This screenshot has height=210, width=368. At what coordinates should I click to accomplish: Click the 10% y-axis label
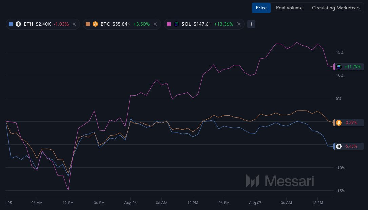340,75
